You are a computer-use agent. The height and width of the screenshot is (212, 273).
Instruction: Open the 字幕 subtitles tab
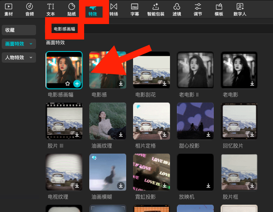[x=135, y=10]
